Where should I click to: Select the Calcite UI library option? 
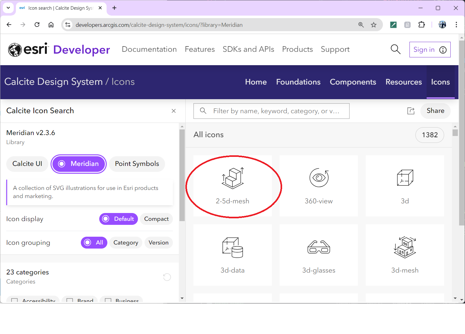[27, 164]
